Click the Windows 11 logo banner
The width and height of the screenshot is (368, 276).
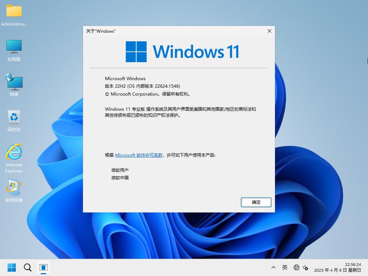pos(183,51)
